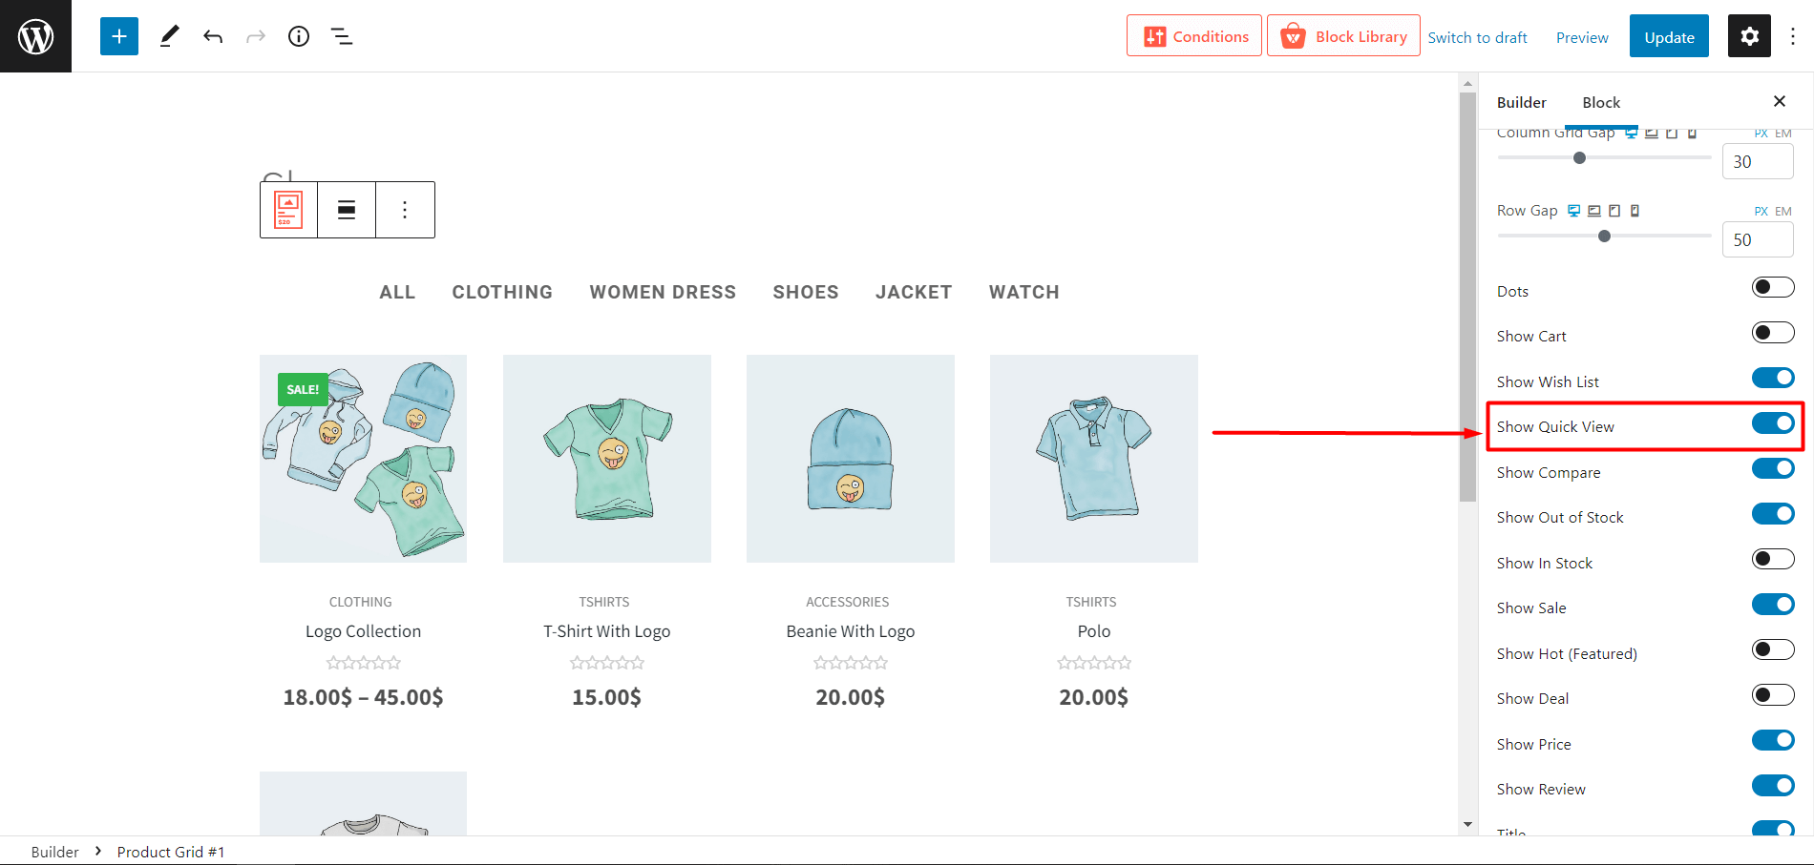
Task: Open the editor Options three-dot menu
Action: pos(1793,35)
